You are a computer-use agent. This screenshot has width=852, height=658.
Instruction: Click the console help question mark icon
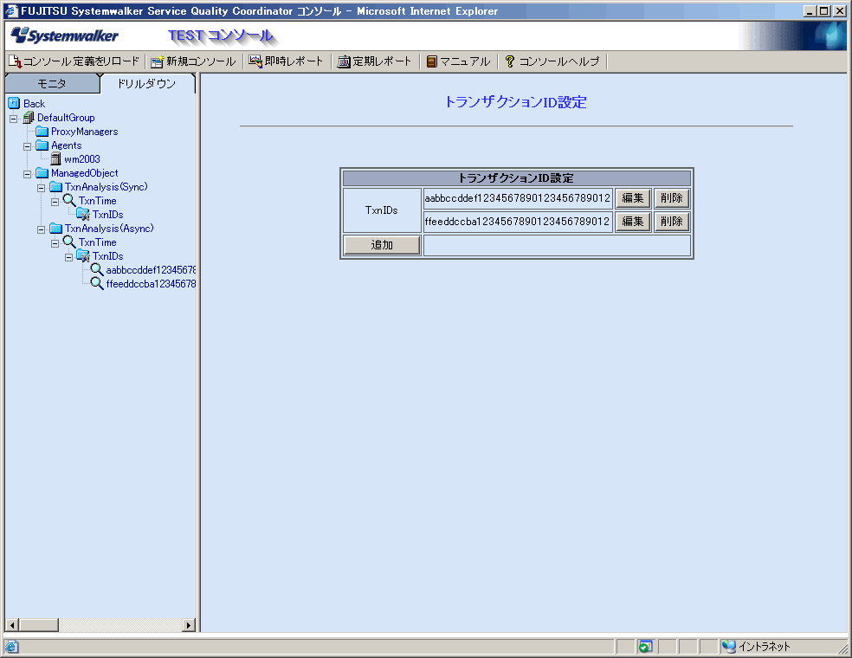pyautogui.click(x=510, y=61)
